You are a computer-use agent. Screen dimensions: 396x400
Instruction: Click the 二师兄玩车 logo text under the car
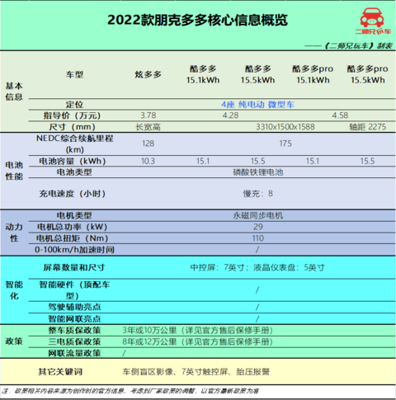(373, 31)
